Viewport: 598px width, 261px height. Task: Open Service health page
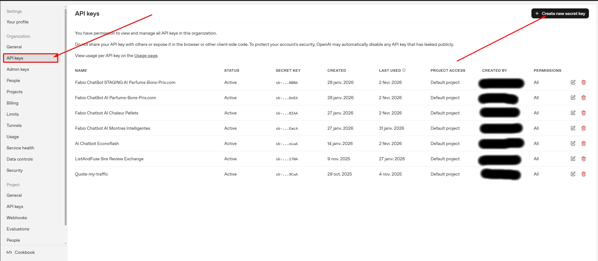(x=20, y=148)
